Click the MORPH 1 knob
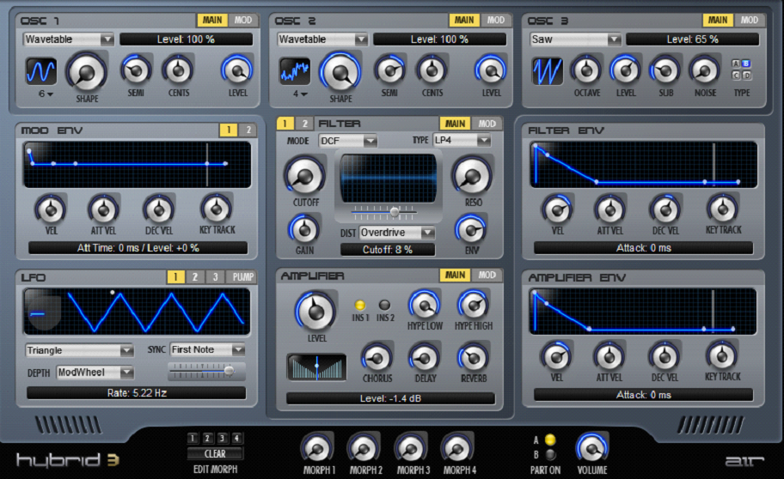Image resolution: width=784 pixels, height=479 pixels. [x=317, y=448]
